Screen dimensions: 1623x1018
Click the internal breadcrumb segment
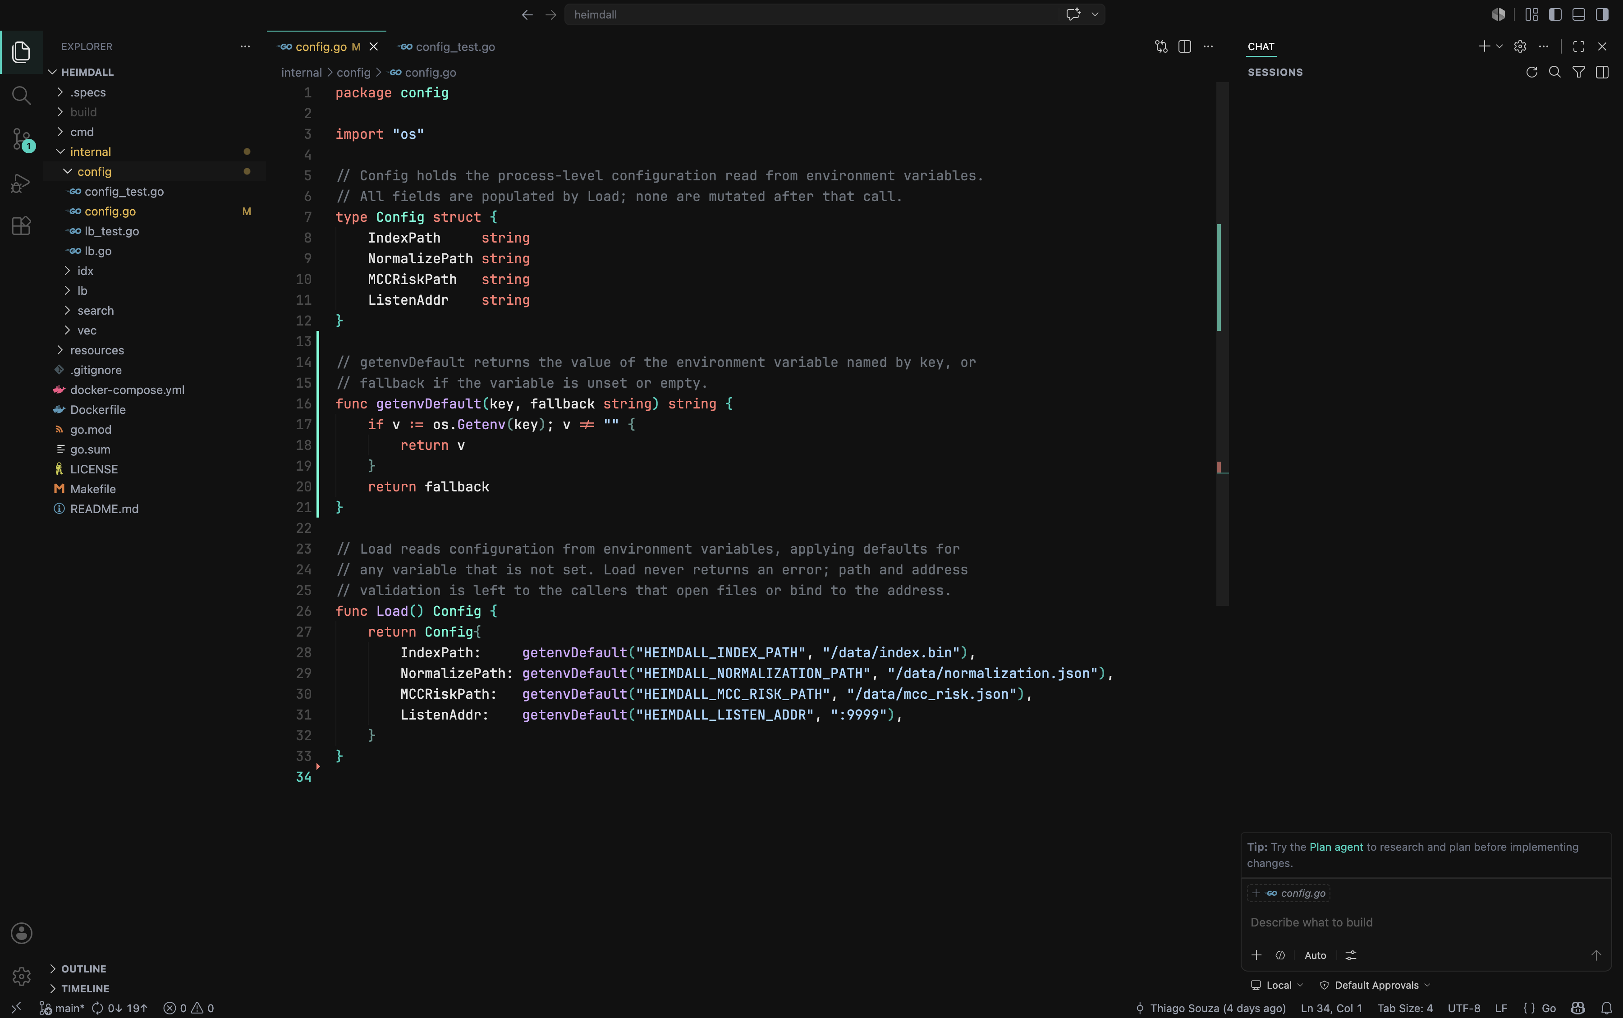point(301,72)
